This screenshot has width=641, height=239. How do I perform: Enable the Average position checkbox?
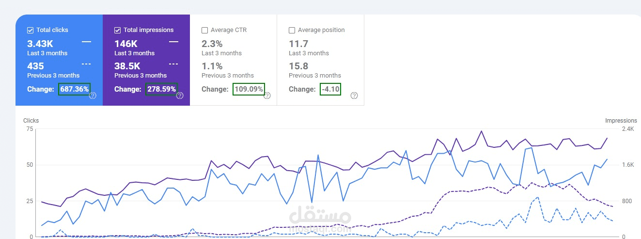tap(292, 30)
